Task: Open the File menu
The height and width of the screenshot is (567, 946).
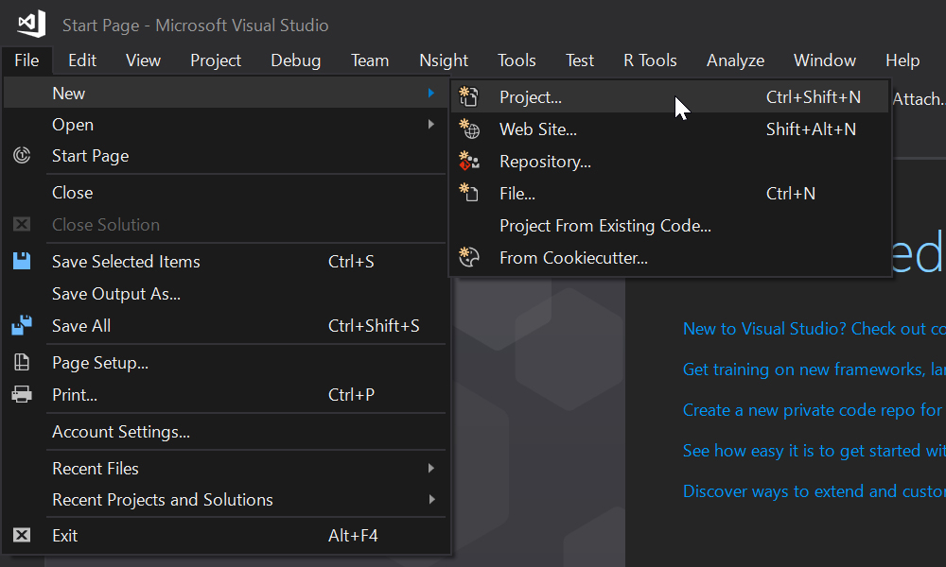Action: click(x=26, y=60)
